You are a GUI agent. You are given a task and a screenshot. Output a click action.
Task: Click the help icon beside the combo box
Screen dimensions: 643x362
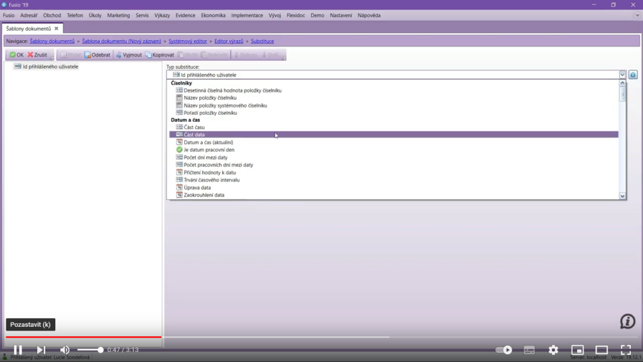pyautogui.click(x=633, y=75)
